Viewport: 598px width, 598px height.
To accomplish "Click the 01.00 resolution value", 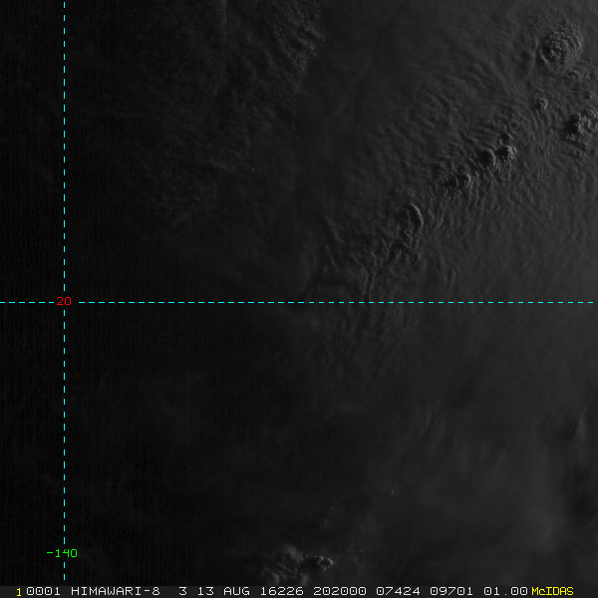I will click(x=505, y=591).
